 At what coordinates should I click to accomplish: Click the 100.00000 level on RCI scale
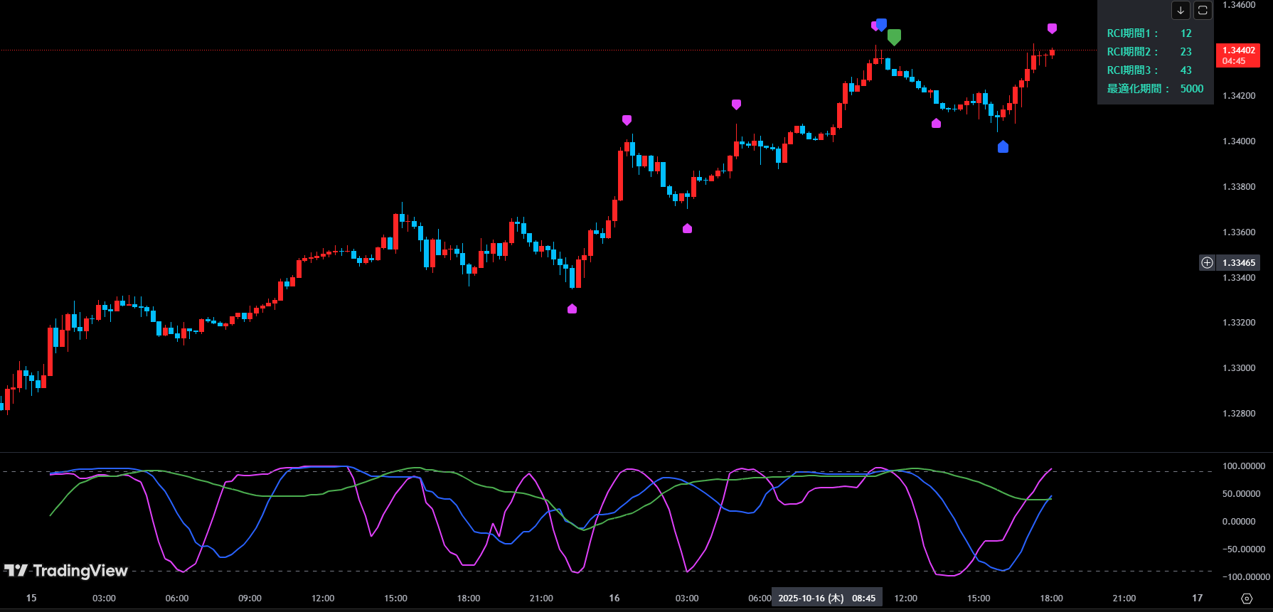(1243, 466)
